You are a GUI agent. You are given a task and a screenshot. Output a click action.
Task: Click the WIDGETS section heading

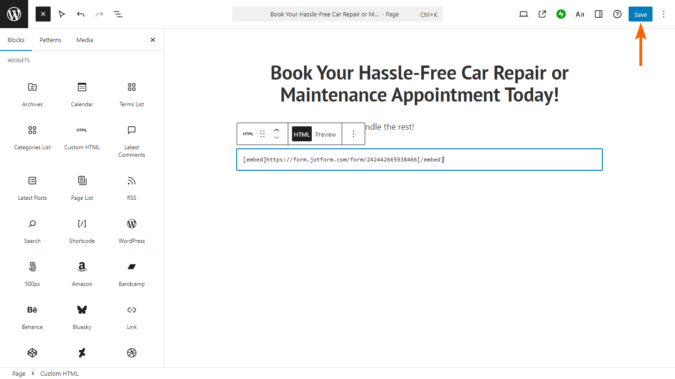click(x=19, y=60)
